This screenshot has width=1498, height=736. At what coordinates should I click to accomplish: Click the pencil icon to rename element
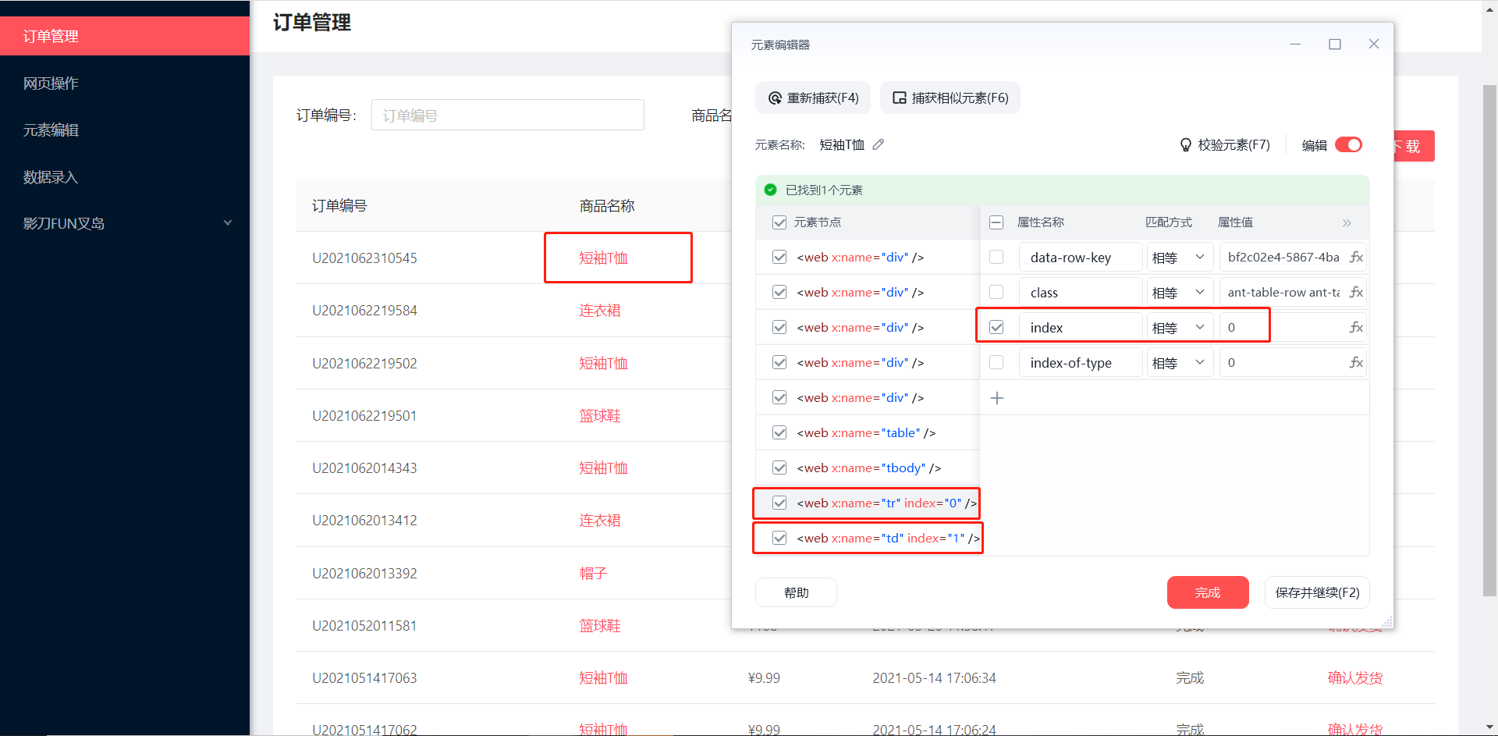coord(879,144)
